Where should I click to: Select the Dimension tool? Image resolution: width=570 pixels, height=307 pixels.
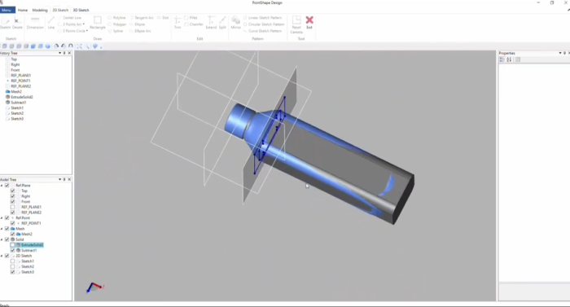coord(35,22)
